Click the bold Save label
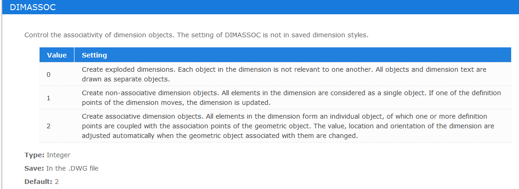This screenshot has height=189, width=519. pyautogui.click(x=34, y=168)
